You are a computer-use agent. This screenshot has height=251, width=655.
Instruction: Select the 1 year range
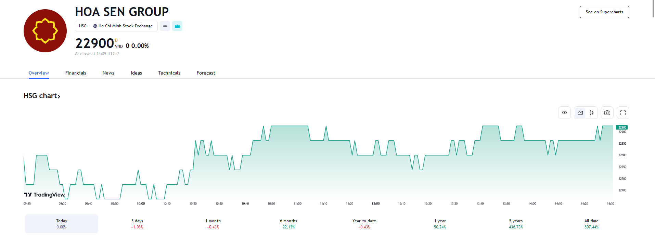click(440, 224)
